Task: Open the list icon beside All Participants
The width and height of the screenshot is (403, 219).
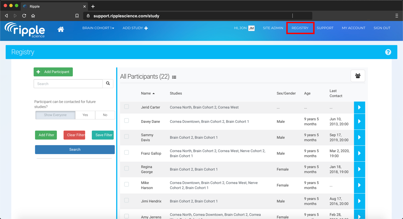Action: point(174,77)
